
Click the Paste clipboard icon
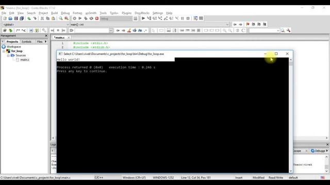click(54, 18)
